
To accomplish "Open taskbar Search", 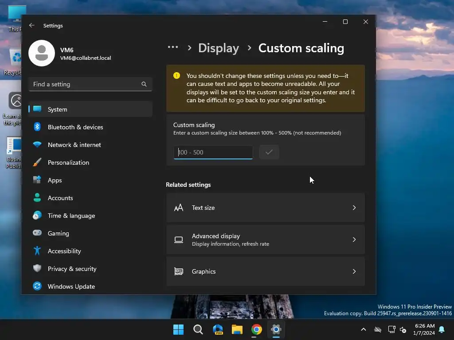I will click(x=198, y=329).
